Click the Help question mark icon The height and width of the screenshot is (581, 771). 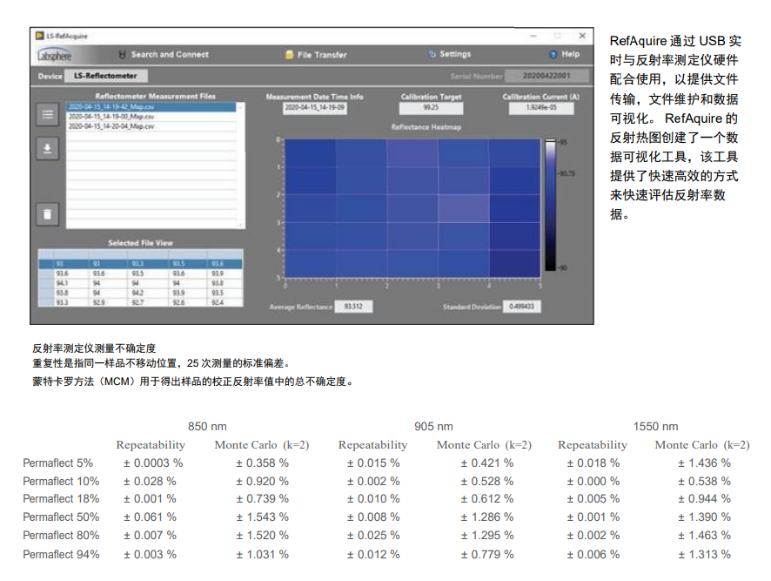click(x=553, y=54)
